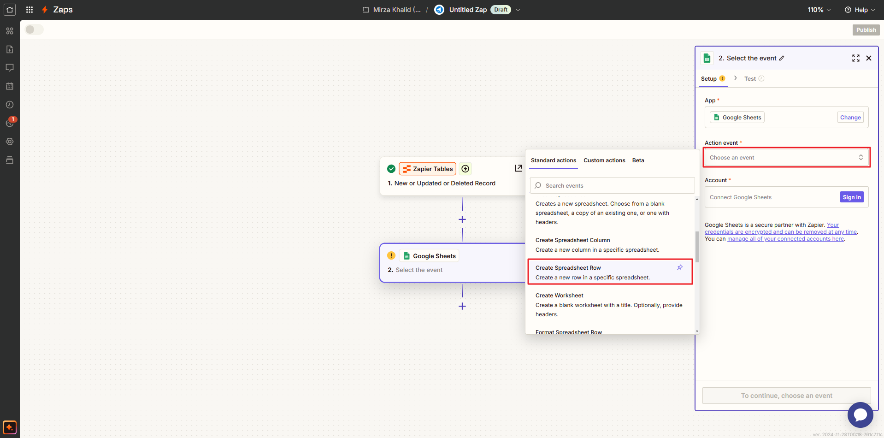Click the home icon in top-left corner
The width and height of the screenshot is (884, 438).
pyautogui.click(x=10, y=10)
